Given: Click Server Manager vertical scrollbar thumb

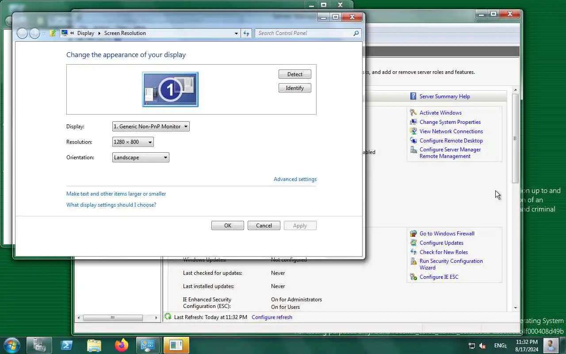Looking at the screenshot, I should (x=515, y=139).
